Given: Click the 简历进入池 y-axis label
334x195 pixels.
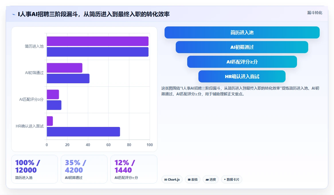Looking at the screenshot, I should pyautogui.click(x=34, y=46).
